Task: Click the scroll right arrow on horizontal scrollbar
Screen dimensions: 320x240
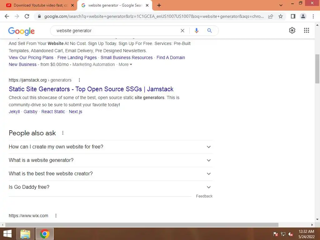Action: [x=312, y=225]
